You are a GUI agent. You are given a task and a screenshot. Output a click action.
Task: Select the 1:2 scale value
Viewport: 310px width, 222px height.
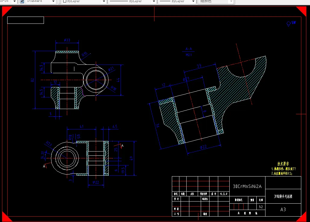tap(261, 207)
